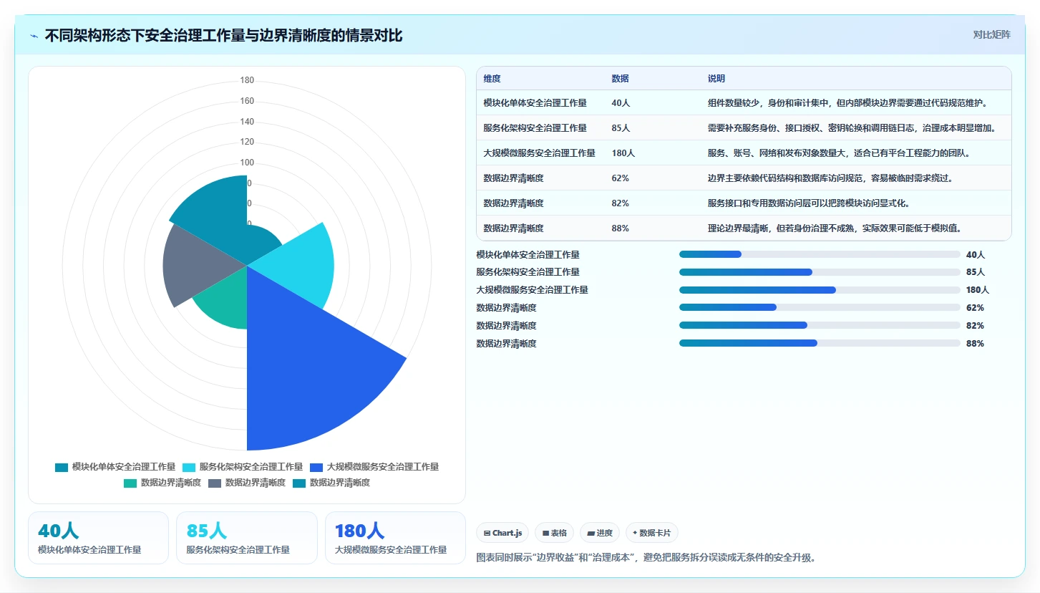Viewport: 1040px width, 593px height.
Task: Toggle the green-swatch 数据边界清晰度 legend item
Action: (162, 483)
